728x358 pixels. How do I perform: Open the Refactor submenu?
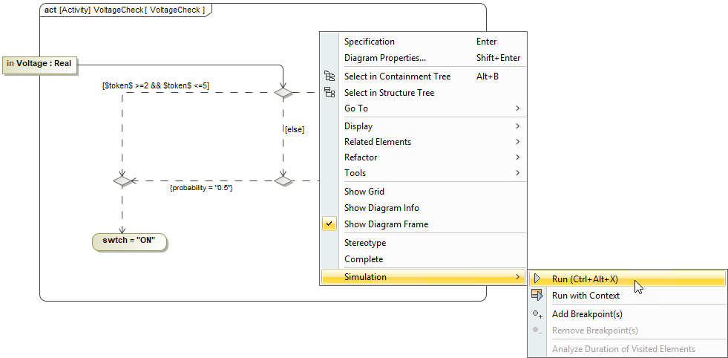tap(361, 157)
